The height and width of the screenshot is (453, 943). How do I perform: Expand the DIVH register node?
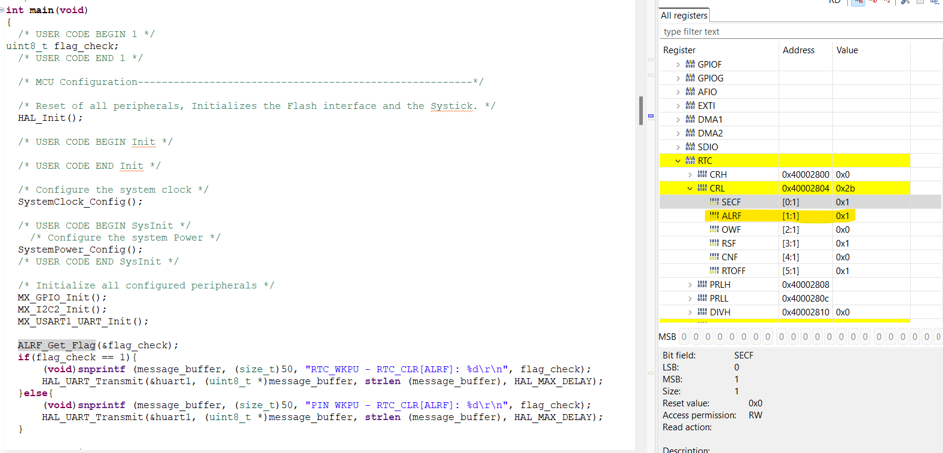[690, 312]
